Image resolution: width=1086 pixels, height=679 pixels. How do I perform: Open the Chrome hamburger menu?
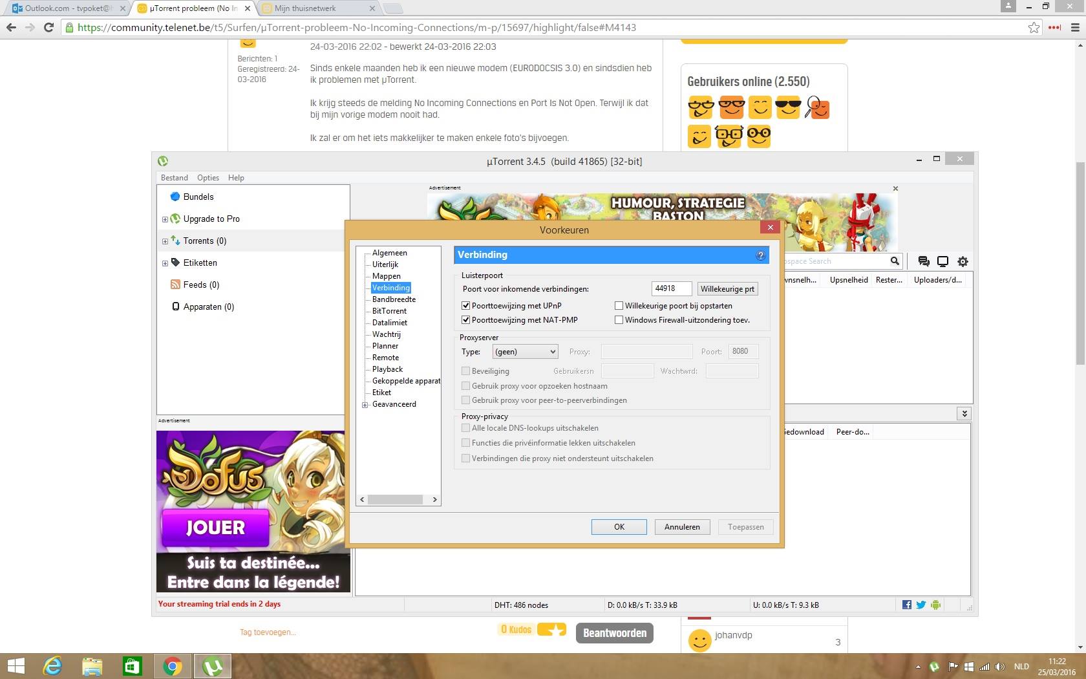click(x=1076, y=27)
